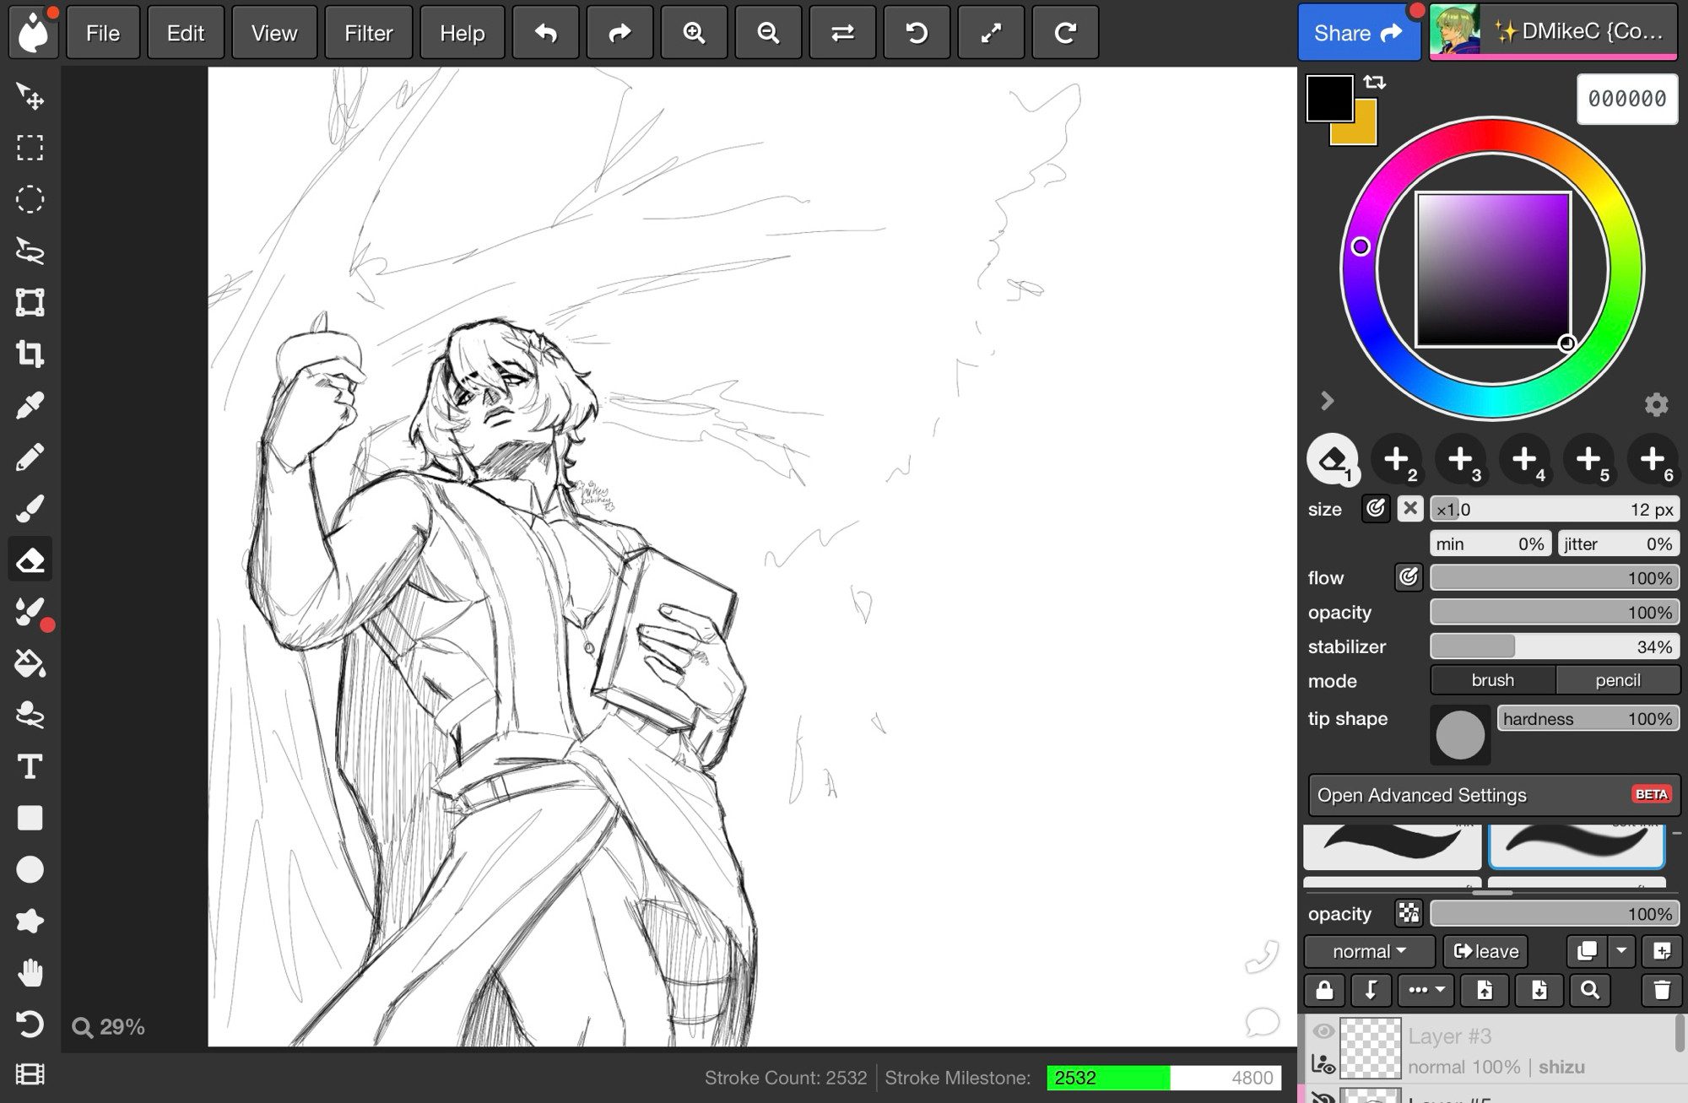This screenshot has width=1688, height=1103.
Task: Expand the color panel chevron
Action: click(x=1327, y=401)
